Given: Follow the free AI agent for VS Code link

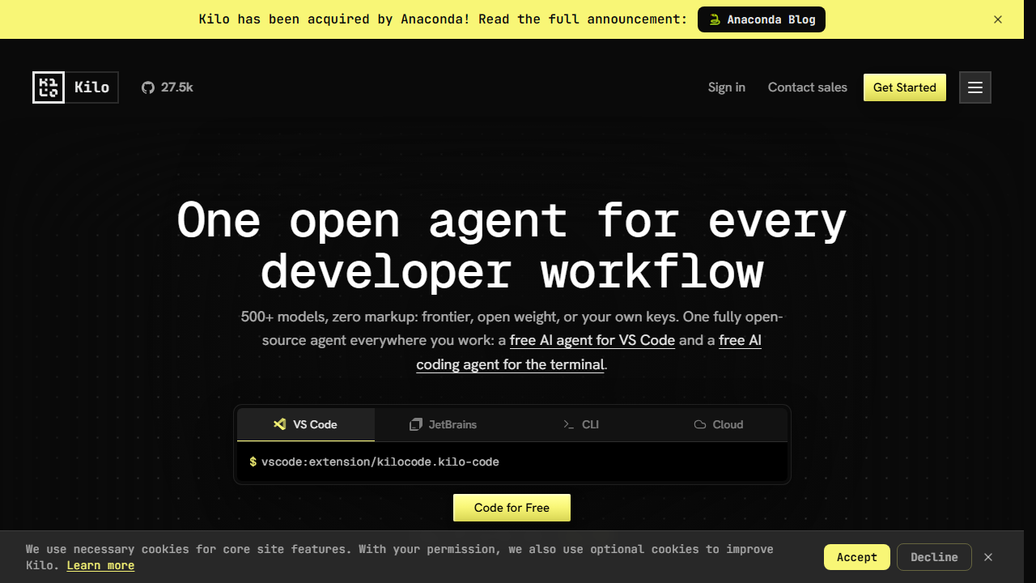Looking at the screenshot, I should (592, 340).
